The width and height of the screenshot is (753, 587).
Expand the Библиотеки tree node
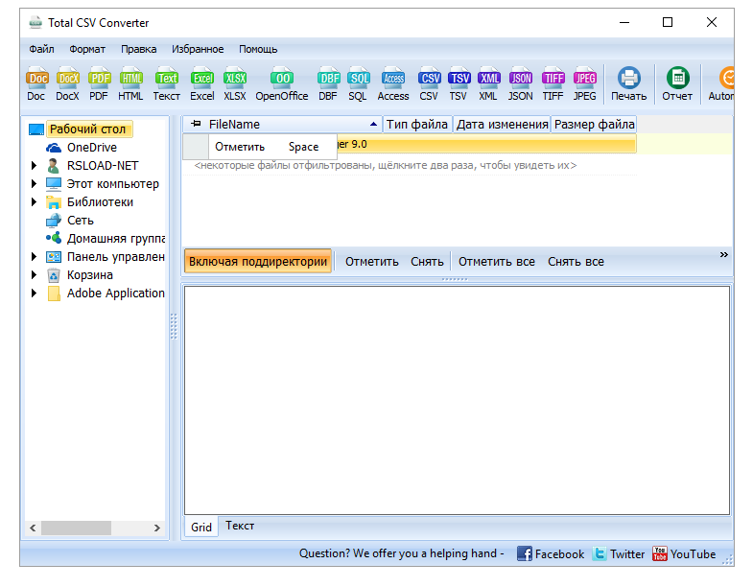click(x=34, y=202)
